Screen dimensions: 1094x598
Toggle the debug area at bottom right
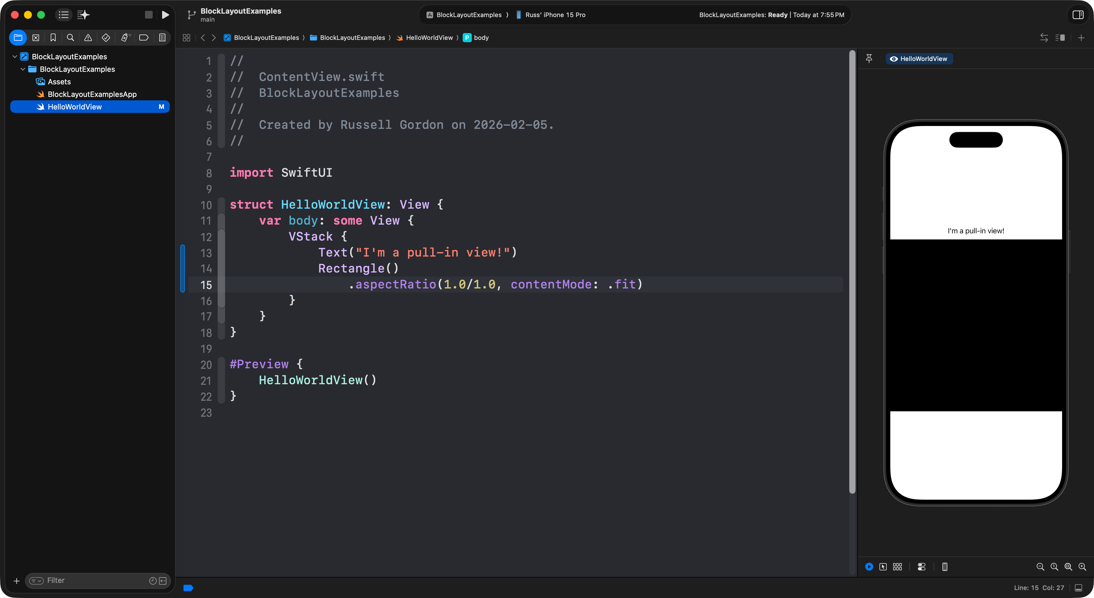click(1078, 588)
